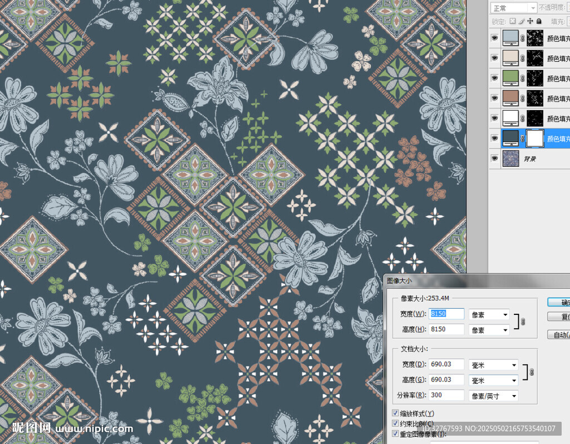The width and height of the screenshot is (570, 444).
Task: Open the pixel width unit dropdown
Action: click(489, 314)
